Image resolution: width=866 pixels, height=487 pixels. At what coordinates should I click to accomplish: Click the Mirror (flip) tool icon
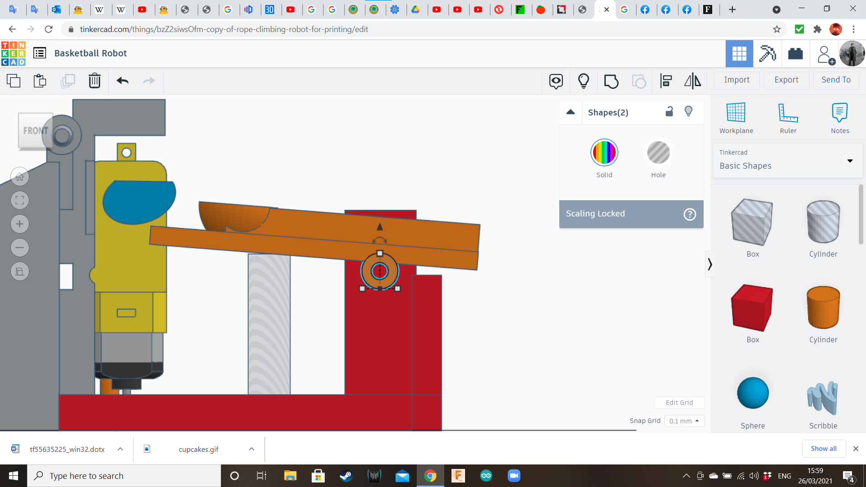point(692,81)
